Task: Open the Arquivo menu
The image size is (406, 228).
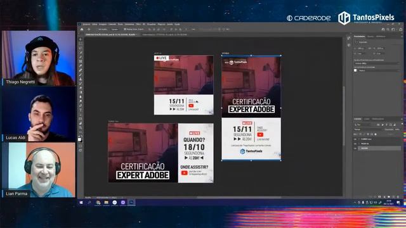Action: click(x=86, y=24)
